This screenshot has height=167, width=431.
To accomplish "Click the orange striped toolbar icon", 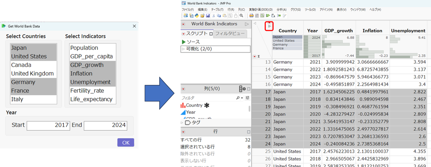I will (x=251, y=15).
